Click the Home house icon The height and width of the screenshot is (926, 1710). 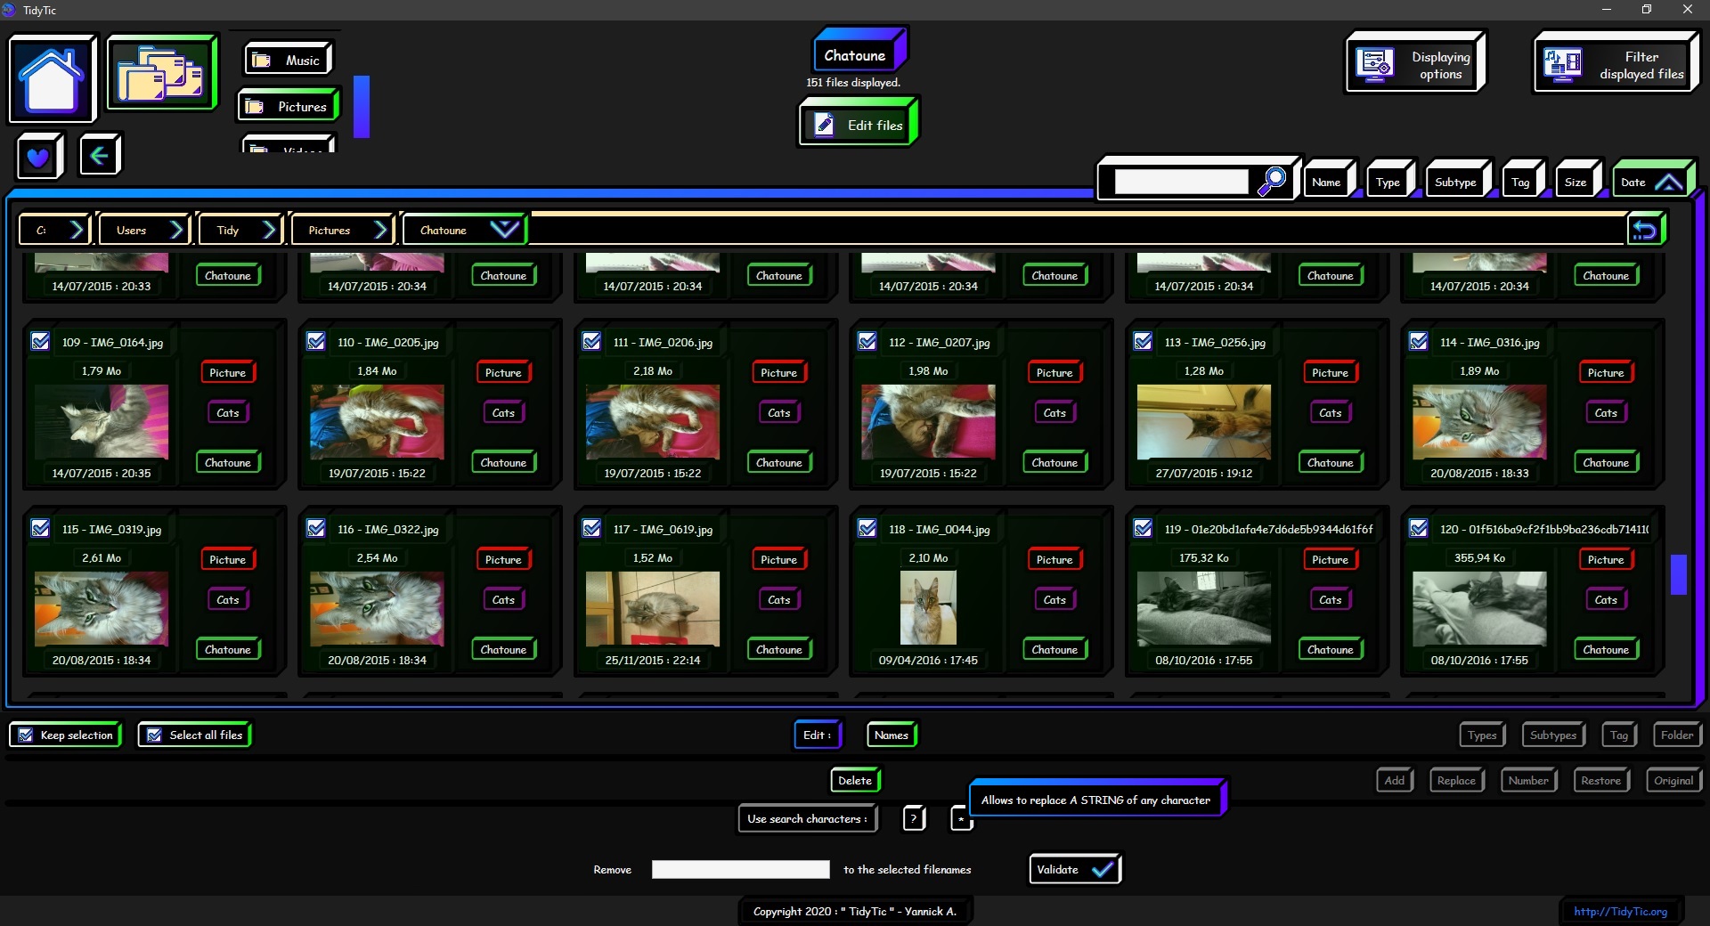(x=52, y=78)
